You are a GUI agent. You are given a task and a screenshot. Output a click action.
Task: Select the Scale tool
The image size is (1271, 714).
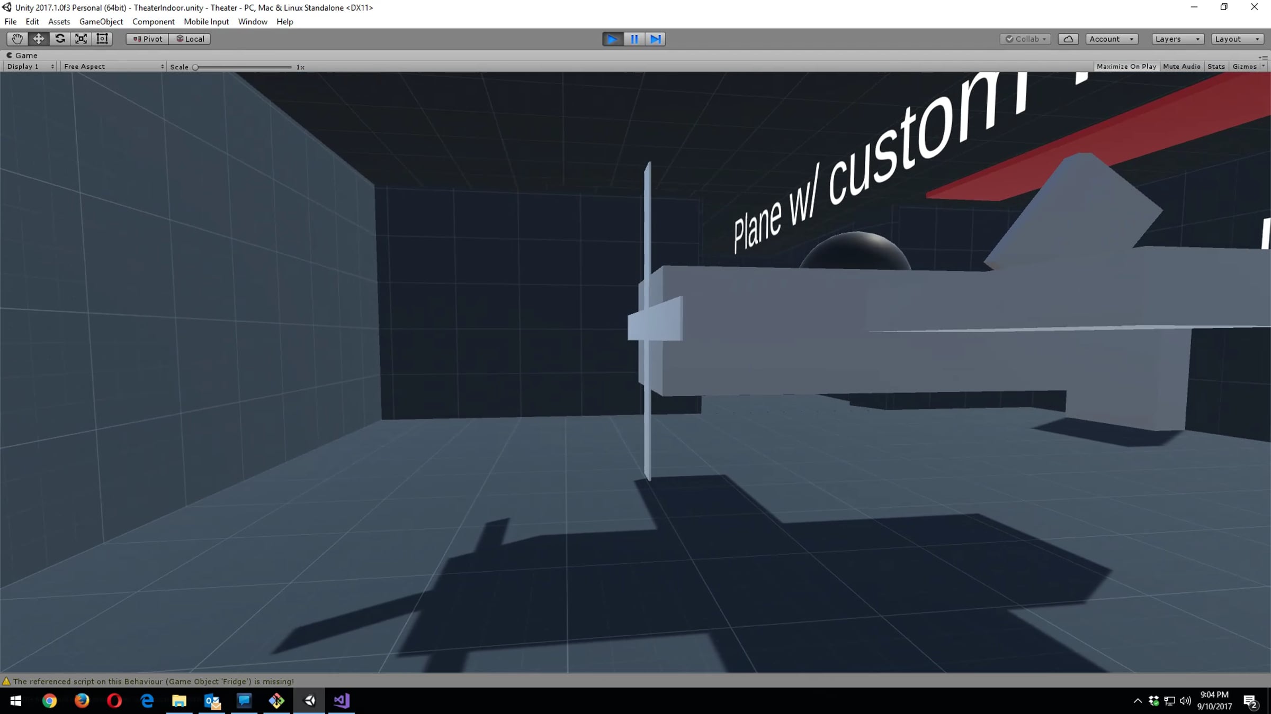point(81,39)
